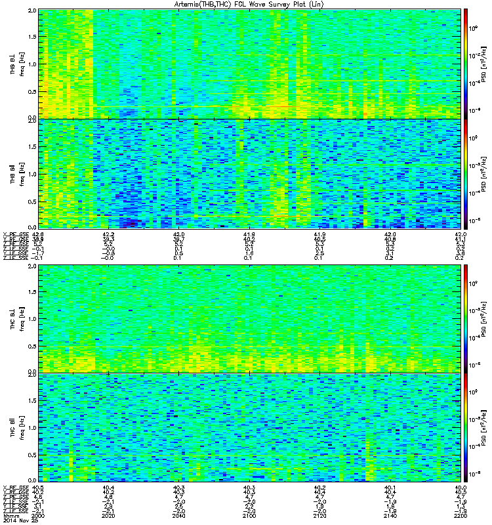Click PSD units label beside top color bar
This screenshot has height=525, width=492.
(x=483, y=64)
